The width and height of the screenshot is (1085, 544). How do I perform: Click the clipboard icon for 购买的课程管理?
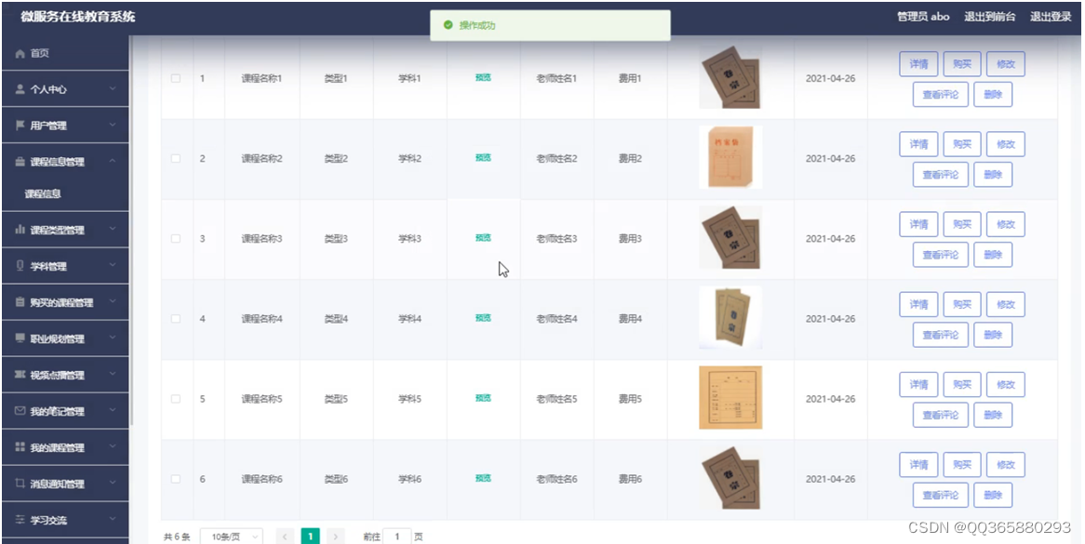click(19, 301)
